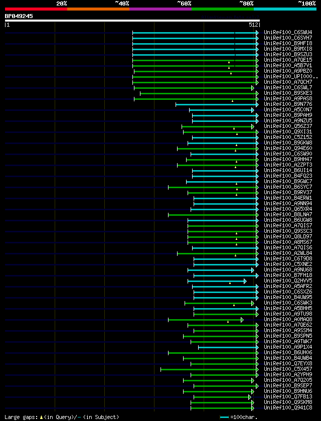Screen dimensions: 321x421
Task: Click the green ~80% legend segment
Action: tap(223, 9)
